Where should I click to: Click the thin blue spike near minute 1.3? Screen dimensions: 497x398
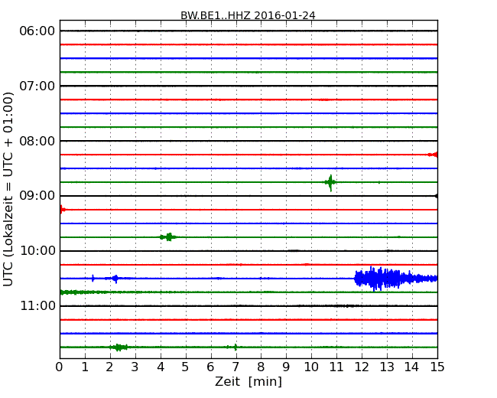click(x=93, y=279)
